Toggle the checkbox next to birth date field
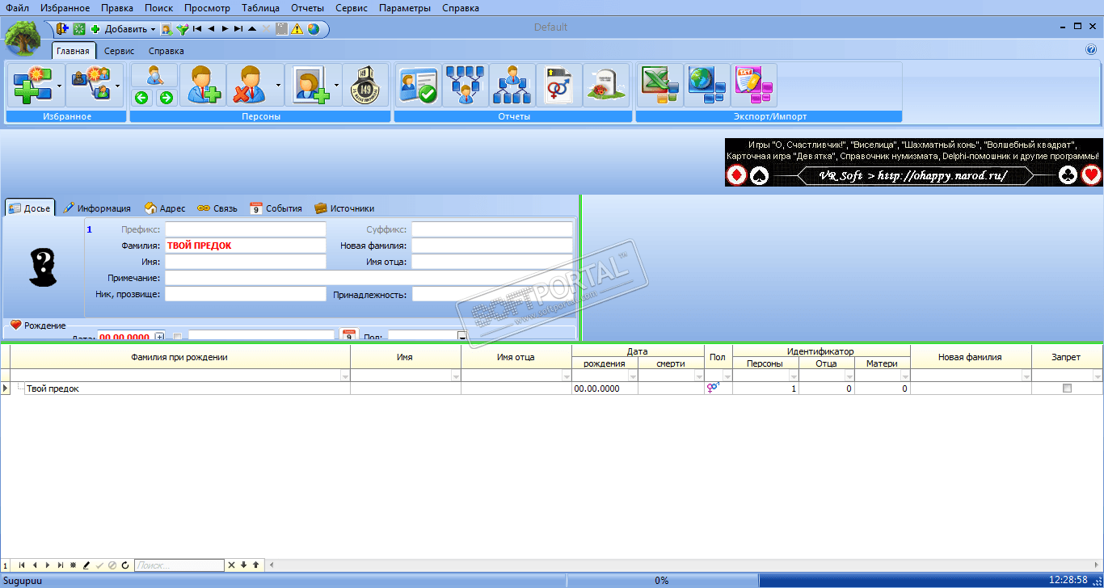 click(178, 336)
